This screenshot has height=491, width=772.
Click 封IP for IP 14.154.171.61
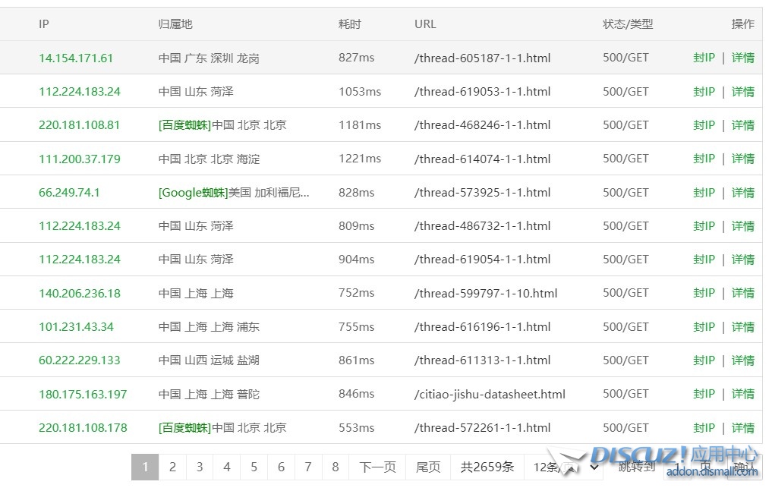[x=704, y=58]
